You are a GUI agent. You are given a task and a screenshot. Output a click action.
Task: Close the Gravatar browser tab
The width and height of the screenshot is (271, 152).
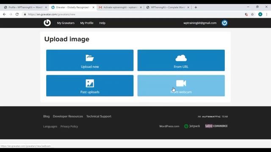coord(93,8)
